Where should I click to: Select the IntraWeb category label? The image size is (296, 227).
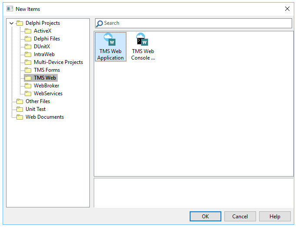point(44,54)
